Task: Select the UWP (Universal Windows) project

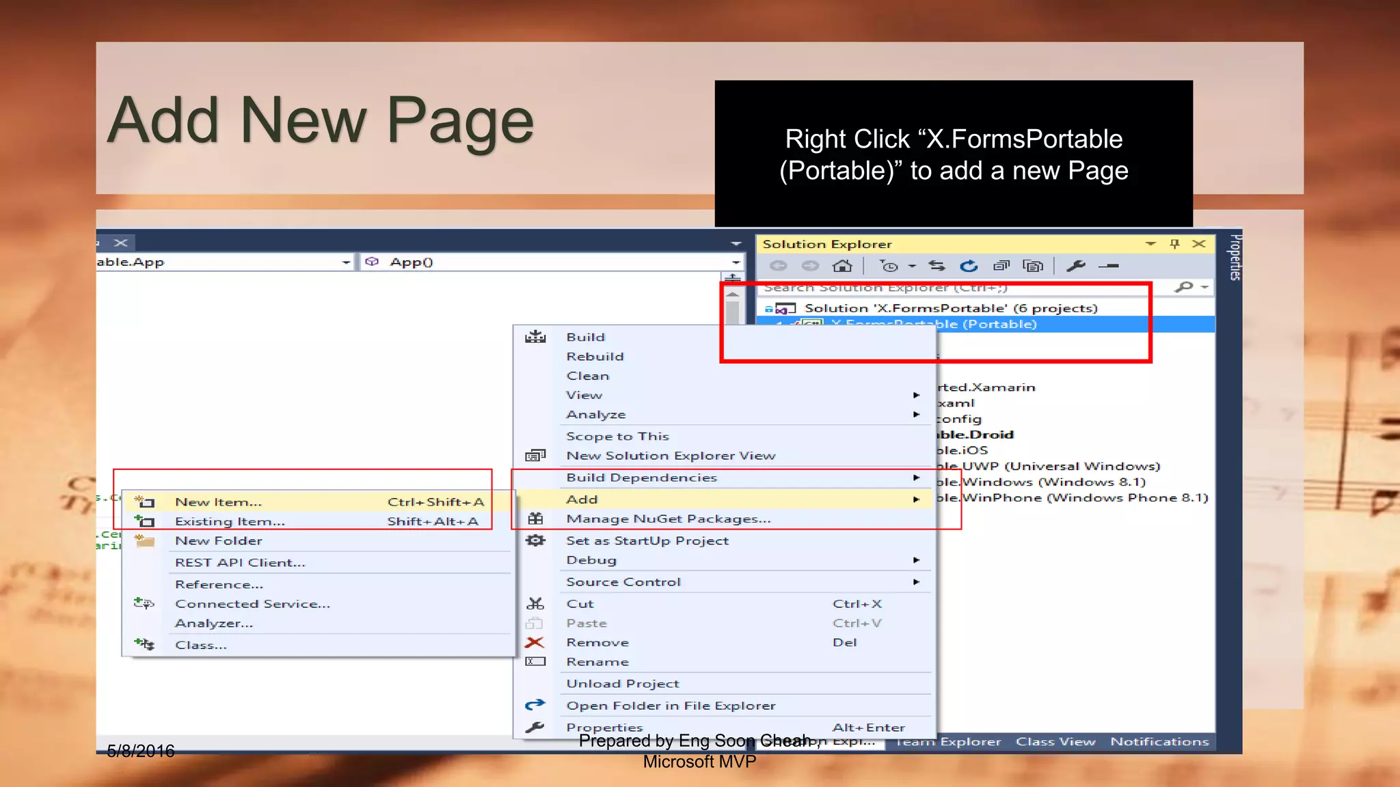Action: click(x=1048, y=466)
